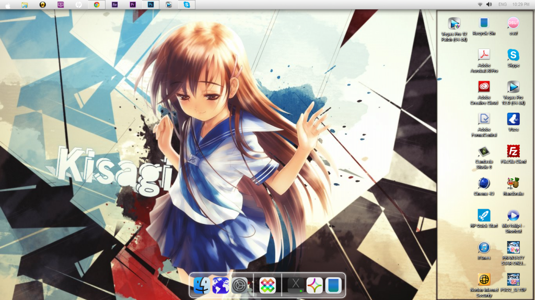The height and width of the screenshot is (300, 535).
Task: Select the Vuze desktop icon
Action: click(x=513, y=122)
